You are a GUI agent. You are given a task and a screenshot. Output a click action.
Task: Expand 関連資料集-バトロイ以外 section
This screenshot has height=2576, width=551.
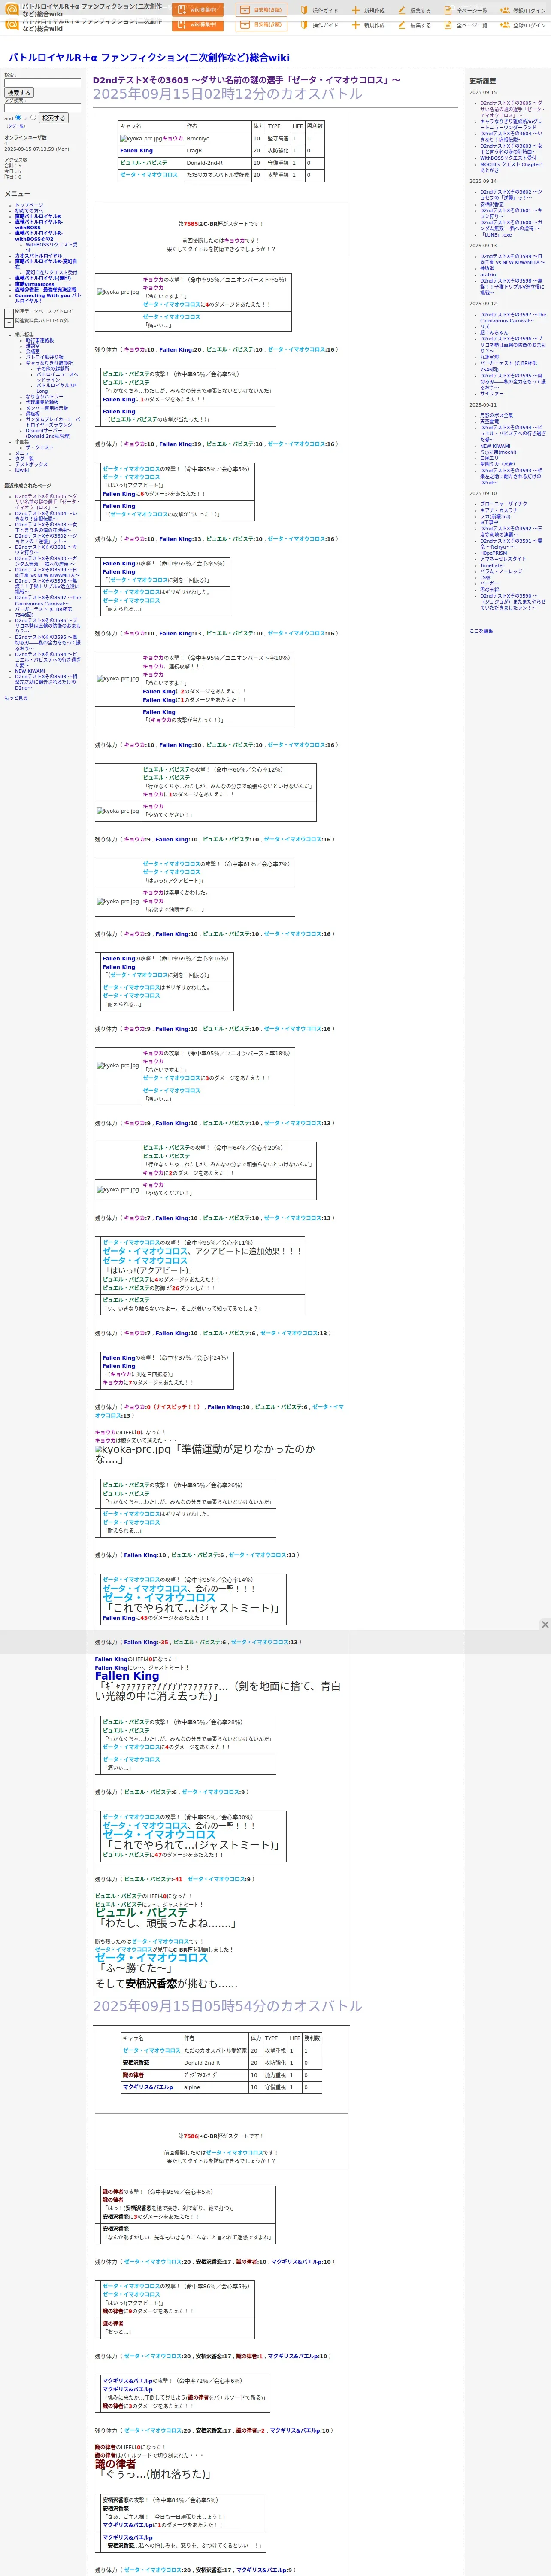[x=9, y=322]
